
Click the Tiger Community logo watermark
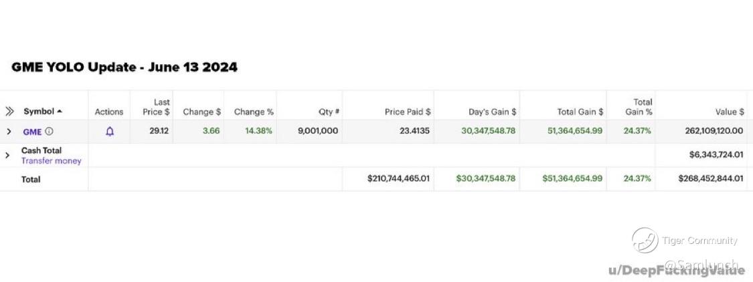point(645,241)
